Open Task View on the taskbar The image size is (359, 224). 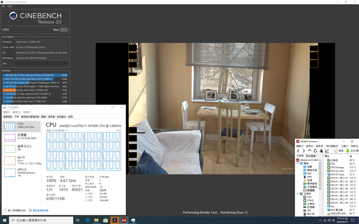78,220
